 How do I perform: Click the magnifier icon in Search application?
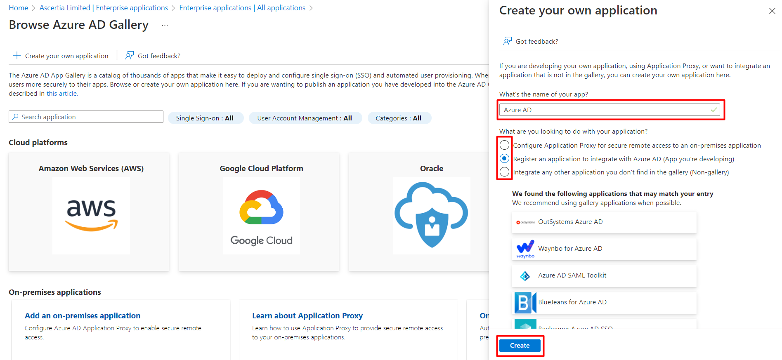[15, 117]
